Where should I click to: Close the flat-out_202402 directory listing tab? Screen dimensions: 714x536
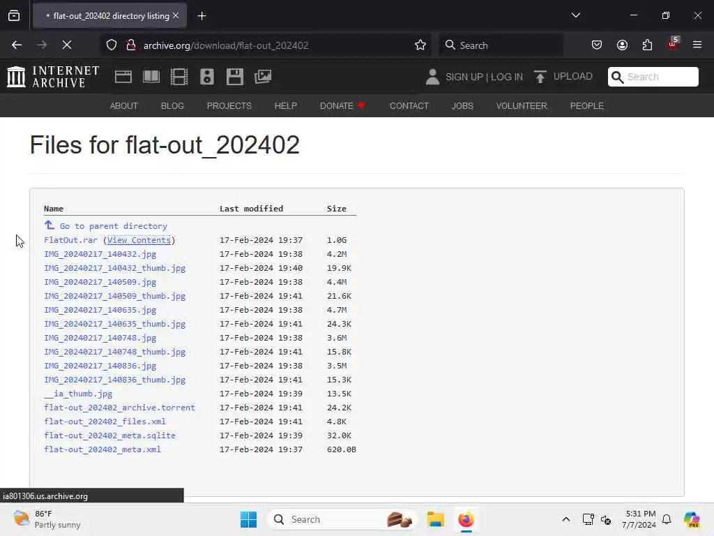coord(176,15)
